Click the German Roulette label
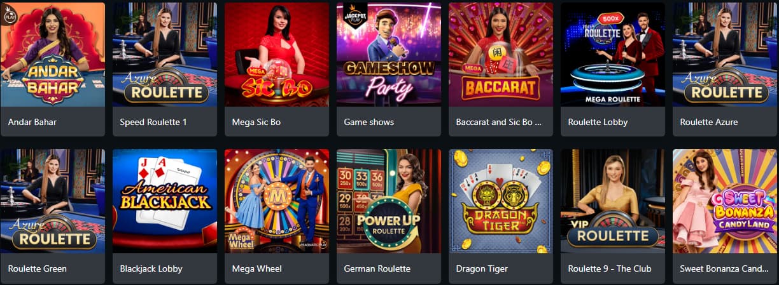Image resolution: width=779 pixels, height=285 pixels. (x=377, y=268)
